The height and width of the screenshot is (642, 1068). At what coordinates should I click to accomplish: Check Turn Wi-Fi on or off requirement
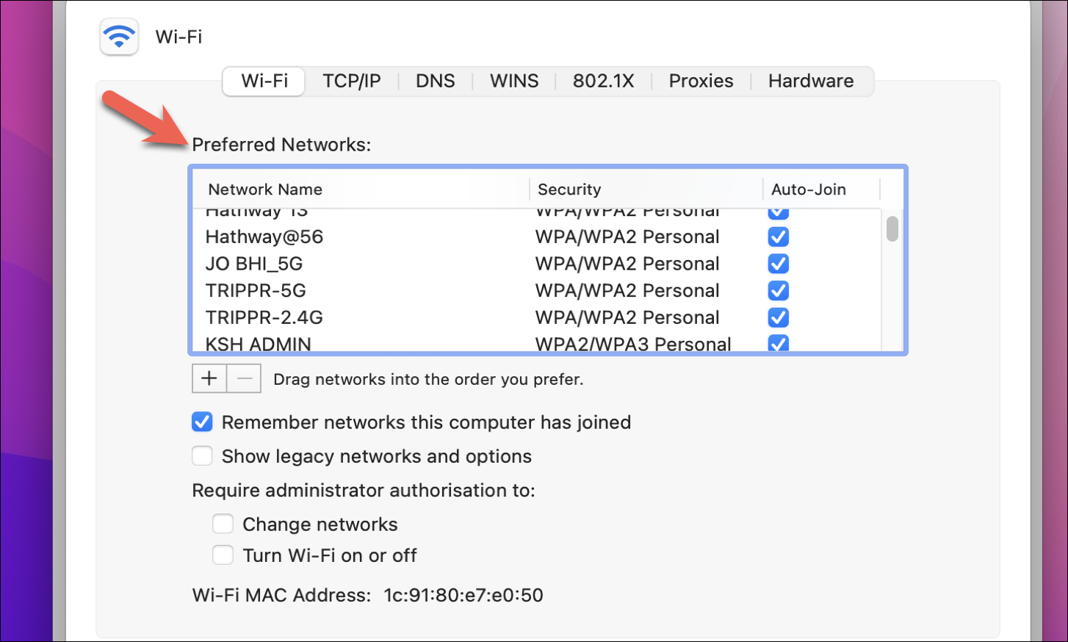[223, 555]
